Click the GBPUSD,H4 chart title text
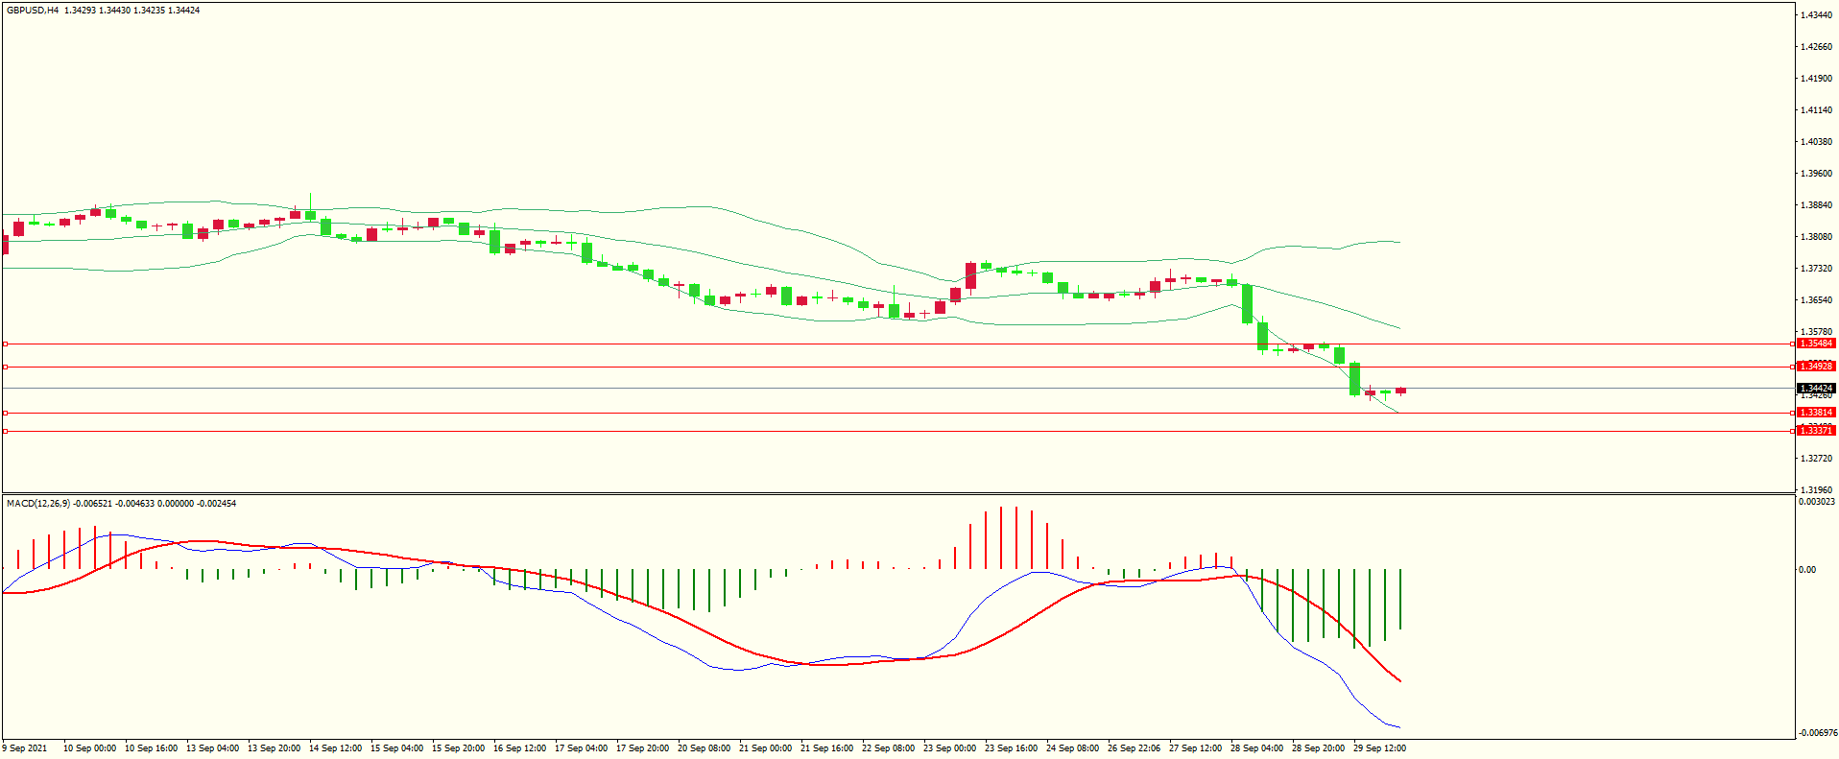Viewport: 1839px width, 759px height. click(x=33, y=11)
